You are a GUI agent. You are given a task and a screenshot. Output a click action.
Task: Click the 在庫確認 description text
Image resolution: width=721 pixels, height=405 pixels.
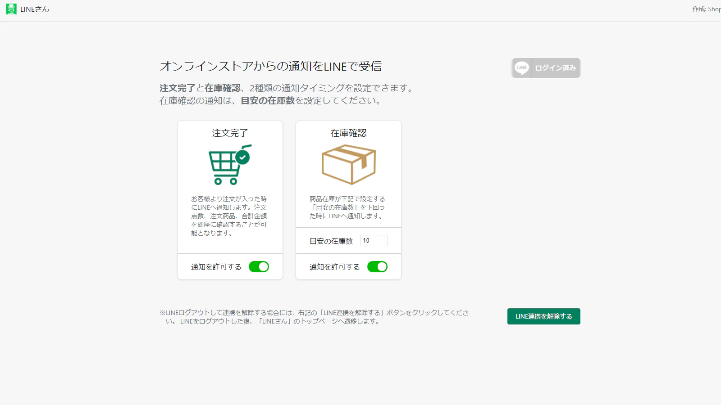coord(347,207)
